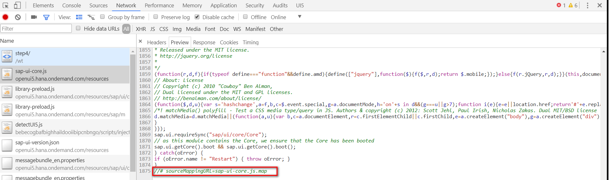The image size is (609, 180).
Task: Filter requests by WS
Action: pyautogui.click(x=237, y=29)
